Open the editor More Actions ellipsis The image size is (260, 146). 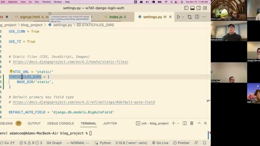(204, 17)
